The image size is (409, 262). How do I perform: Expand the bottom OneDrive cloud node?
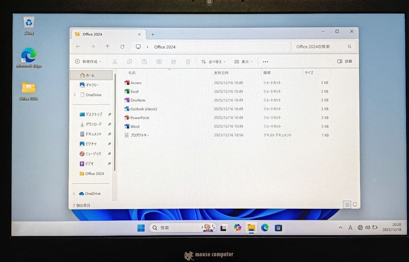[74, 194]
